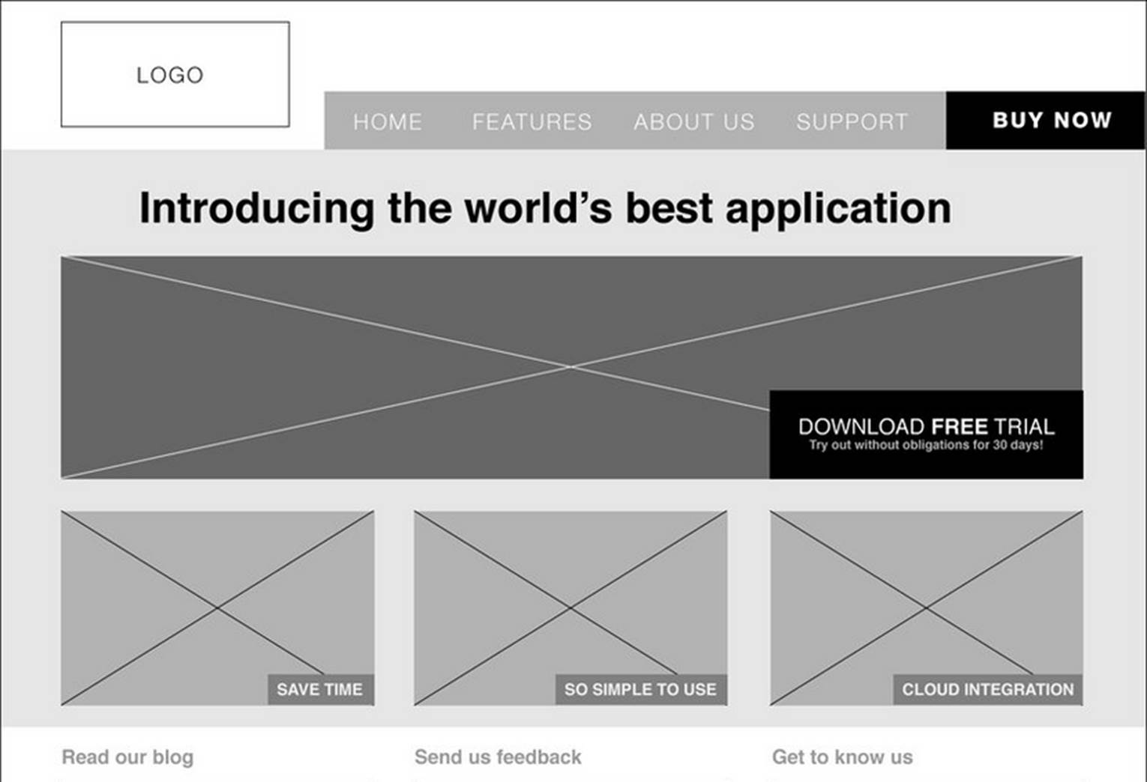This screenshot has width=1147, height=782.
Task: Go to the HOME page
Action: pyautogui.click(x=388, y=121)
